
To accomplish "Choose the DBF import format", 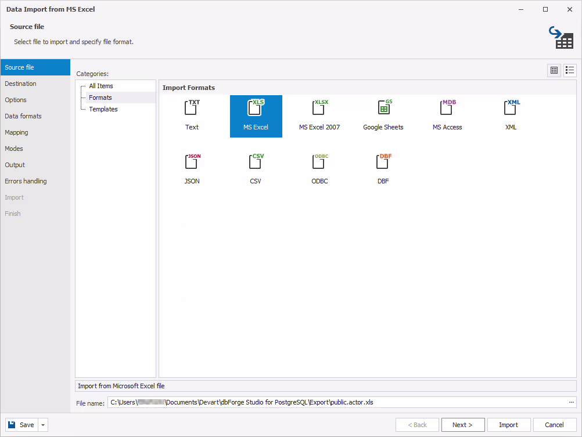I will tap(383, 170).
